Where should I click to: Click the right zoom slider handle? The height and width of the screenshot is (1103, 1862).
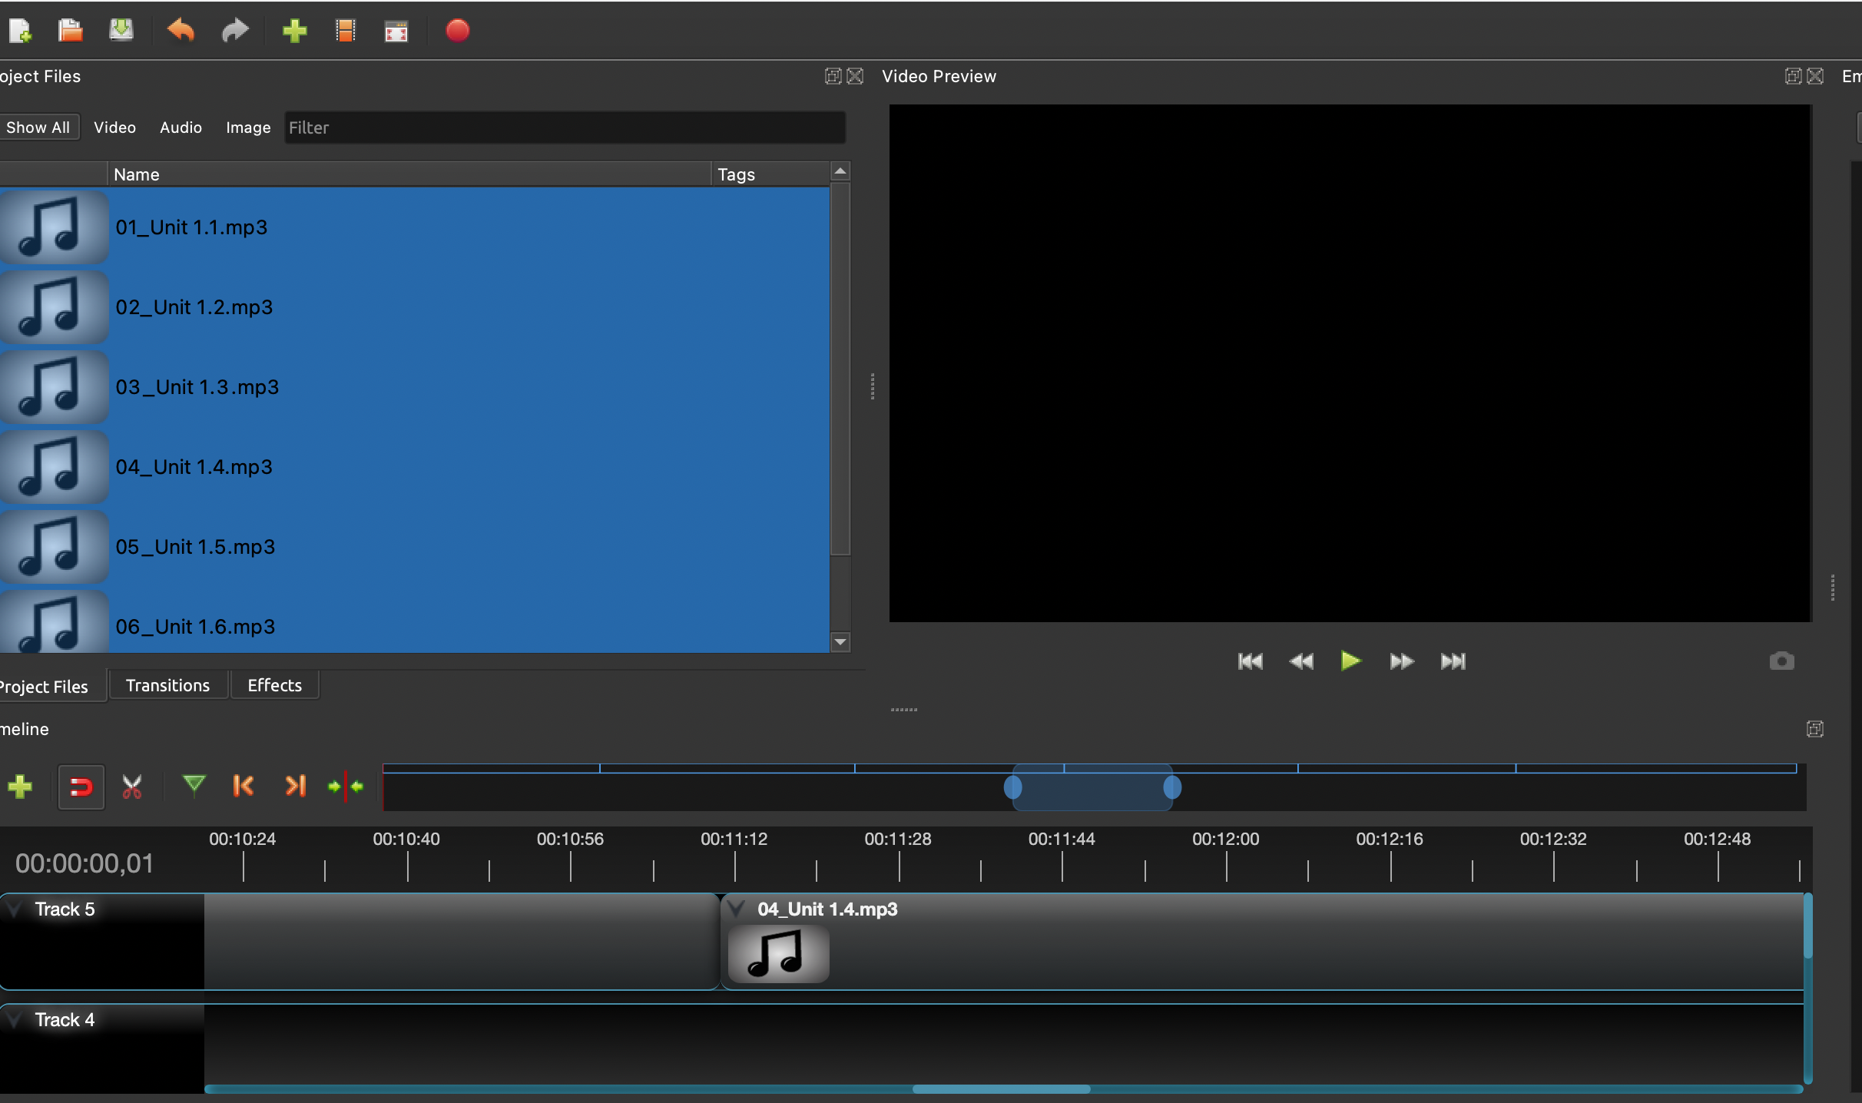(x=1172, y=787)
